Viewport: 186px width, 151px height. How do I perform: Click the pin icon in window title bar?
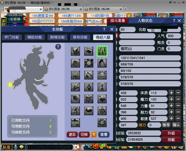coord(170,2)
